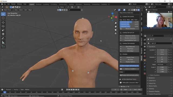Image resolution: width=173 pixels, height=97 pixels.
Task: Select the Annotate tool
Action: (x=3, y=38)
